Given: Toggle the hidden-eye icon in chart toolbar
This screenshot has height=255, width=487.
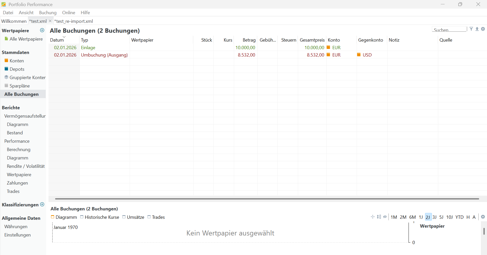Looking at the screenshot, I should (385, 217).
